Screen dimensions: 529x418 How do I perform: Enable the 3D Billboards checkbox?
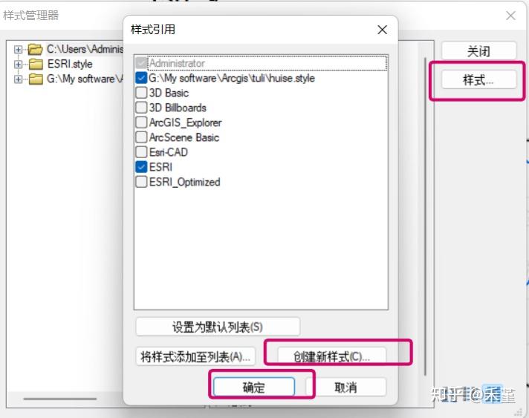[141, 108]
